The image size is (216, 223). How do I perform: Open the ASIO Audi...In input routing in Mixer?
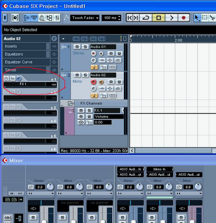pos(130,169)
